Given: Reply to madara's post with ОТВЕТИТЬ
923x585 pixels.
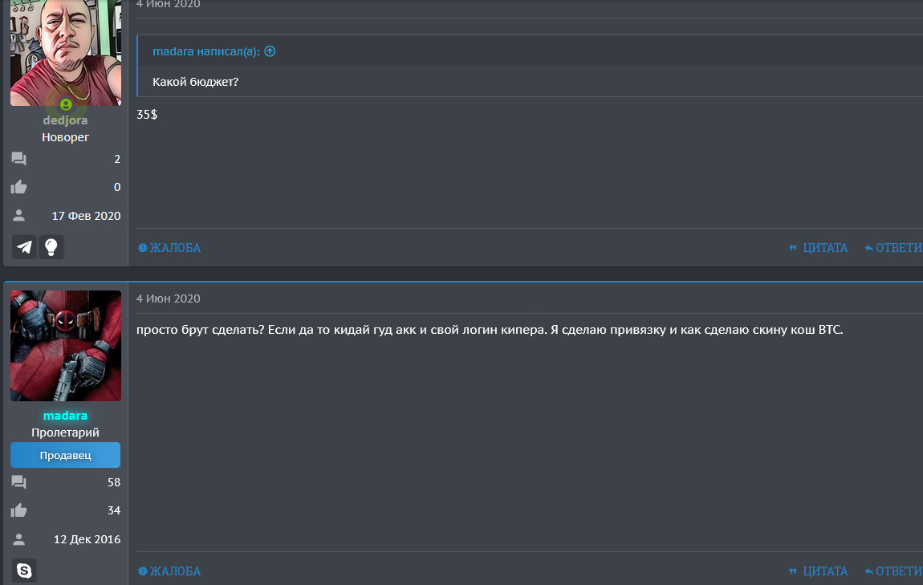Looking at the screenshot, I should (894, 571).
